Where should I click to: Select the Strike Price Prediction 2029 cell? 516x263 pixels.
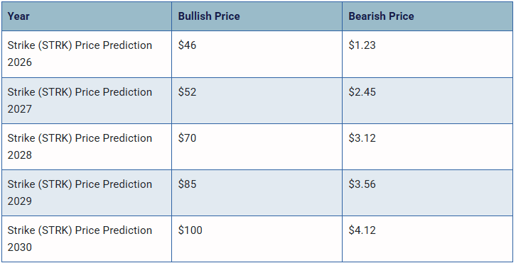tap(87, 193)
